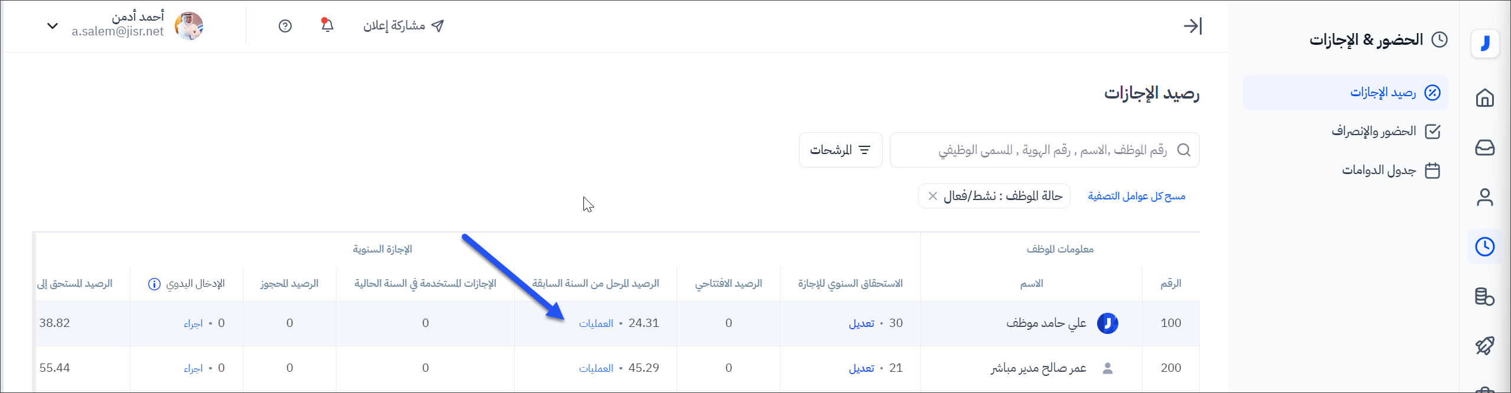Go to الحضور والإنصراف menu item
This screenshot has width=1511, height=393.
(x=1373, y=131)
